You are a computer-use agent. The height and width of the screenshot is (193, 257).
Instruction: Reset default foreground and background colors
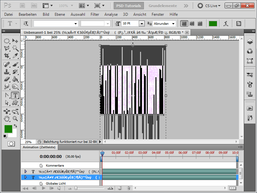tap(5, 136)
